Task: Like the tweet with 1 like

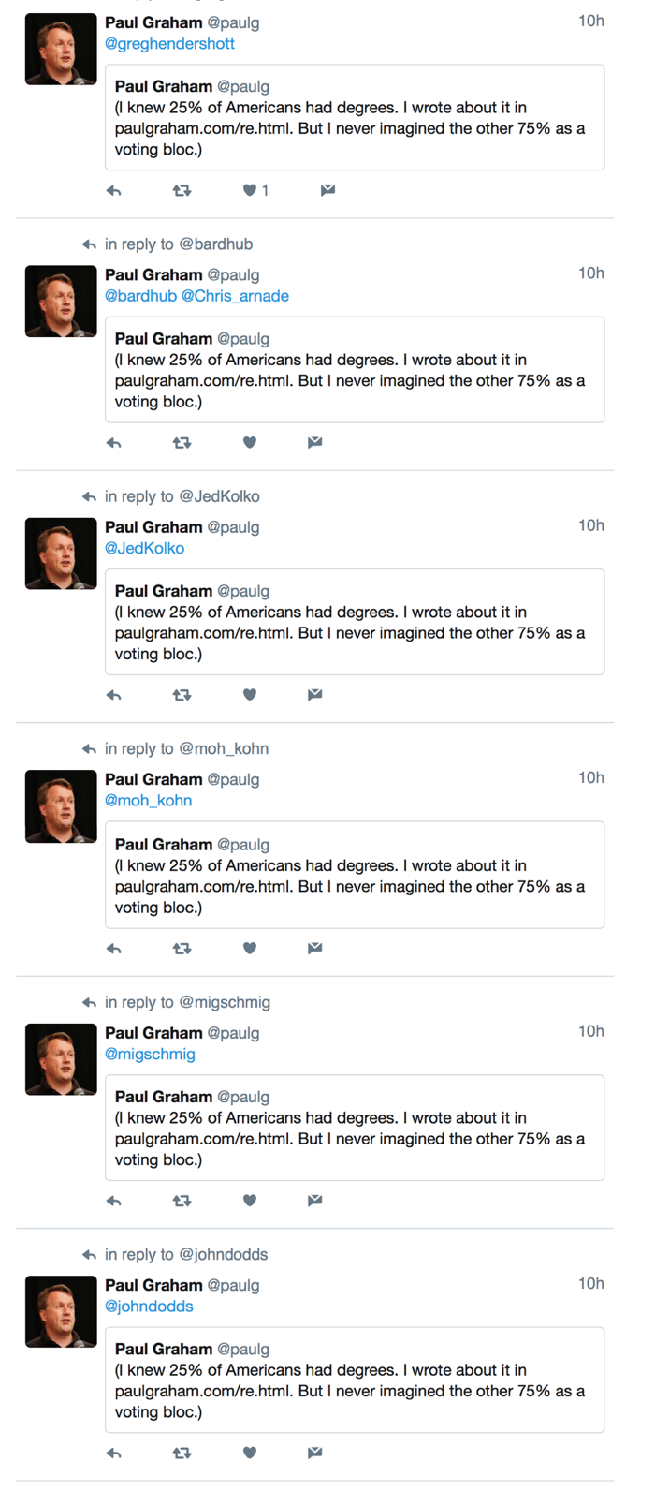Action: point(249,190)
